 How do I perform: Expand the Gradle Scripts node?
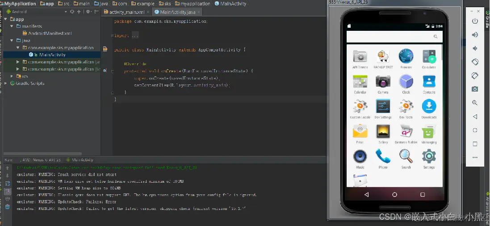(6, 83)
